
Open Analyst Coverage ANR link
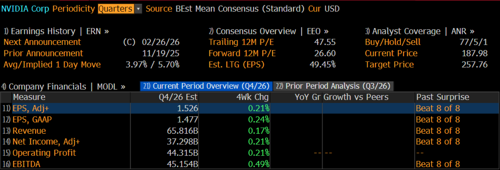pyautogui.click(x=420, y=31)
